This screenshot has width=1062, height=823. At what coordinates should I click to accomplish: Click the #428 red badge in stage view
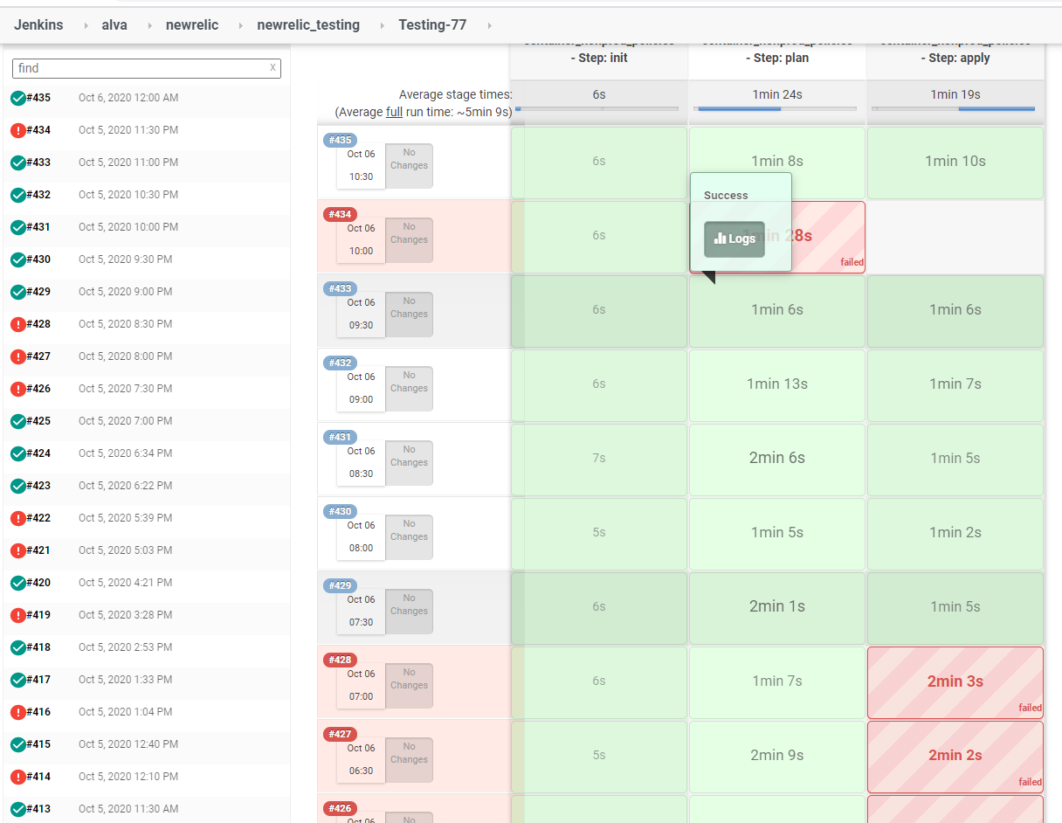click(x=341, y=660)
